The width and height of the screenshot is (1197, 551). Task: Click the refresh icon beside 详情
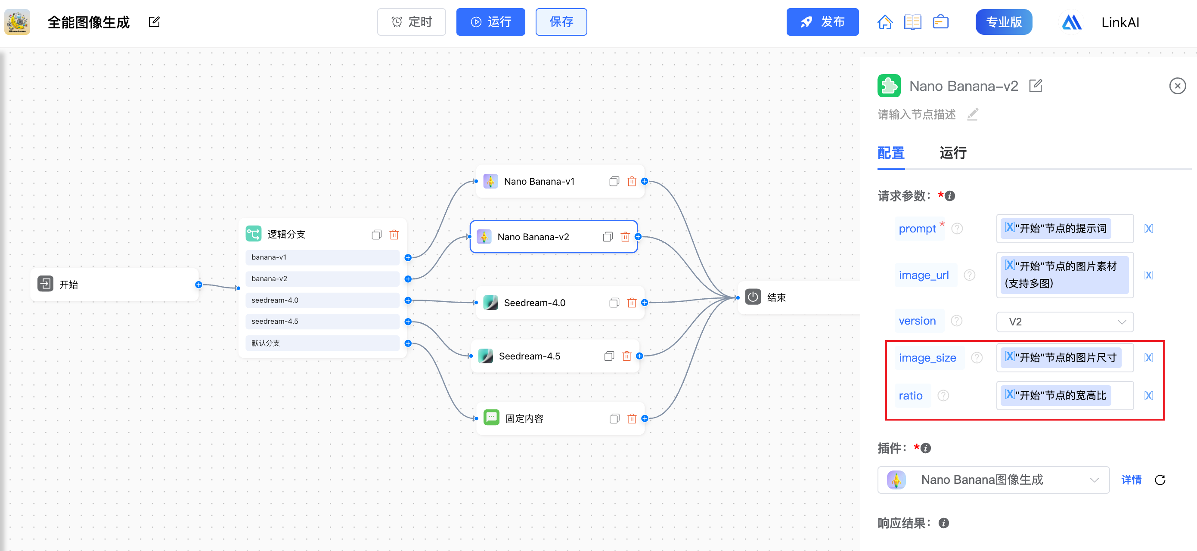1160,480
